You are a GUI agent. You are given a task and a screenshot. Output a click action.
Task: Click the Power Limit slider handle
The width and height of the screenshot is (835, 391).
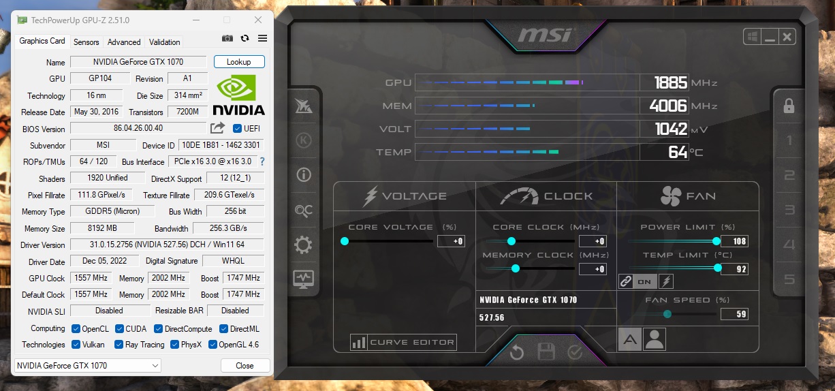point(716,241)
